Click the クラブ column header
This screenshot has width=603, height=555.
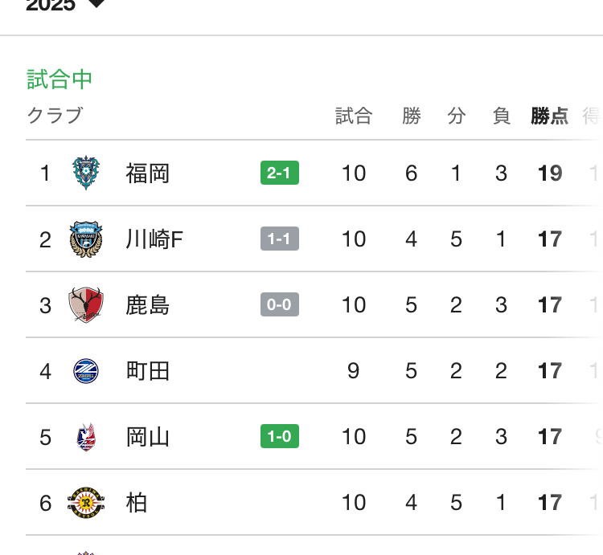[x=55, y=116]
